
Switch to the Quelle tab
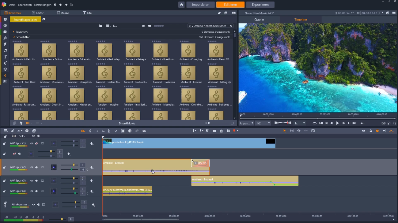coord(259,19)
